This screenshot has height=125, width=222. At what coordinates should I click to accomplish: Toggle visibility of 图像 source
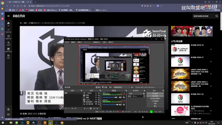96,95
